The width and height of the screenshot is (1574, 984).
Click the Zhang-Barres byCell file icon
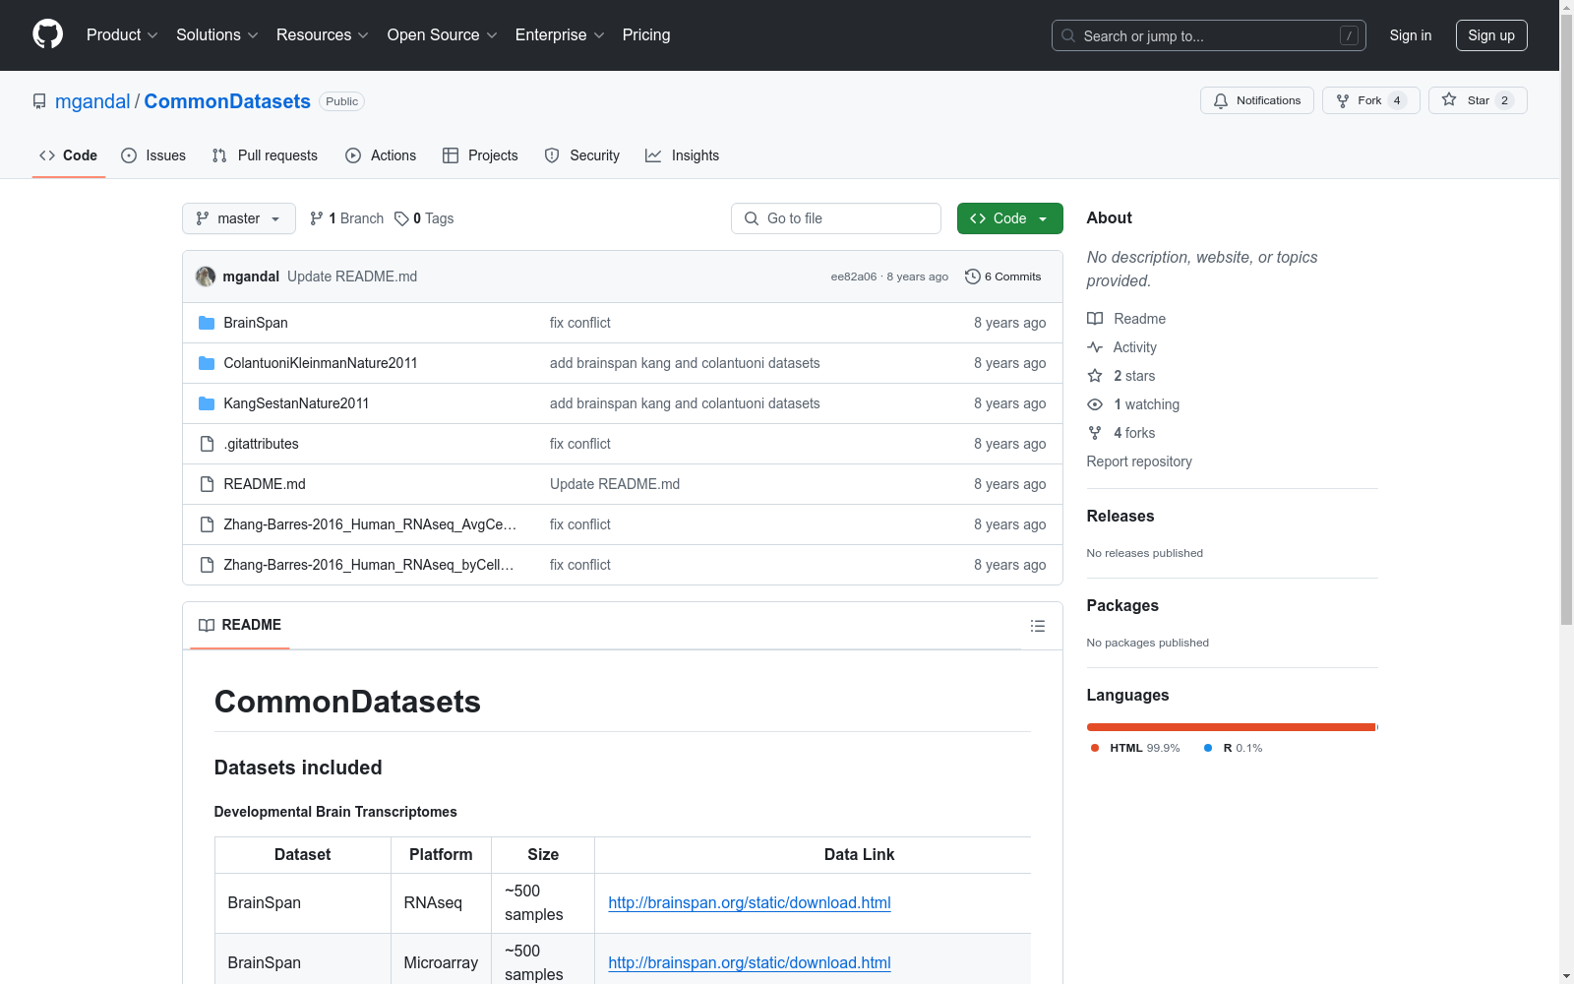(207, 565)
